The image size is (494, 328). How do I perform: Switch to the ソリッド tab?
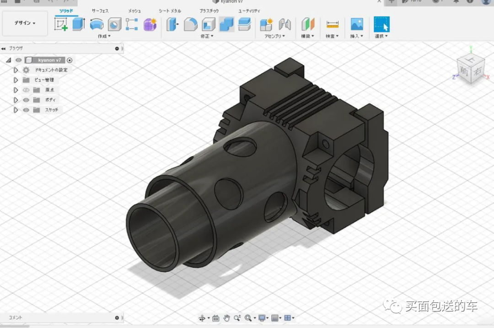[66, 11]
